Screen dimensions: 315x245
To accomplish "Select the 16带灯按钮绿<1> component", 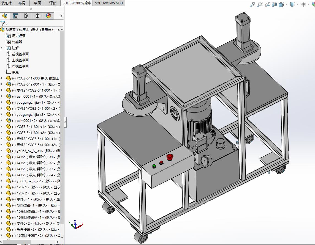I will [33, 217].
